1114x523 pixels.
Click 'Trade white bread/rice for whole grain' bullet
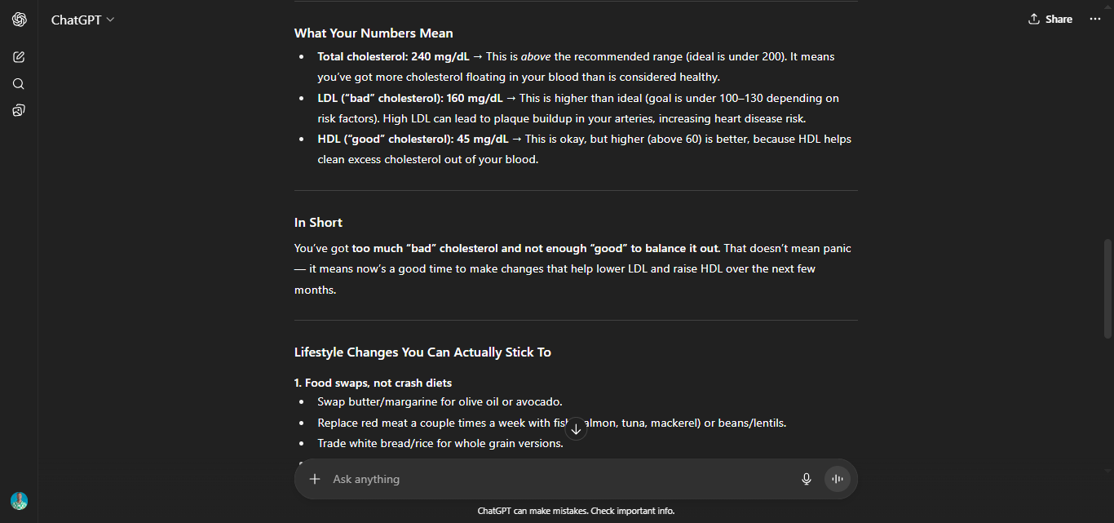(x=440, y=444)
